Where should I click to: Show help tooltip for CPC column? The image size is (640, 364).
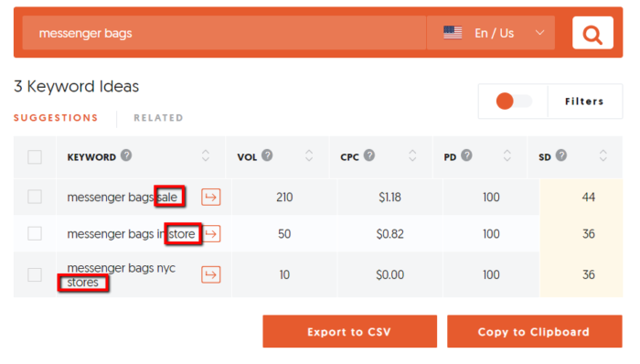pyautogui.click(x=369, y=155)
